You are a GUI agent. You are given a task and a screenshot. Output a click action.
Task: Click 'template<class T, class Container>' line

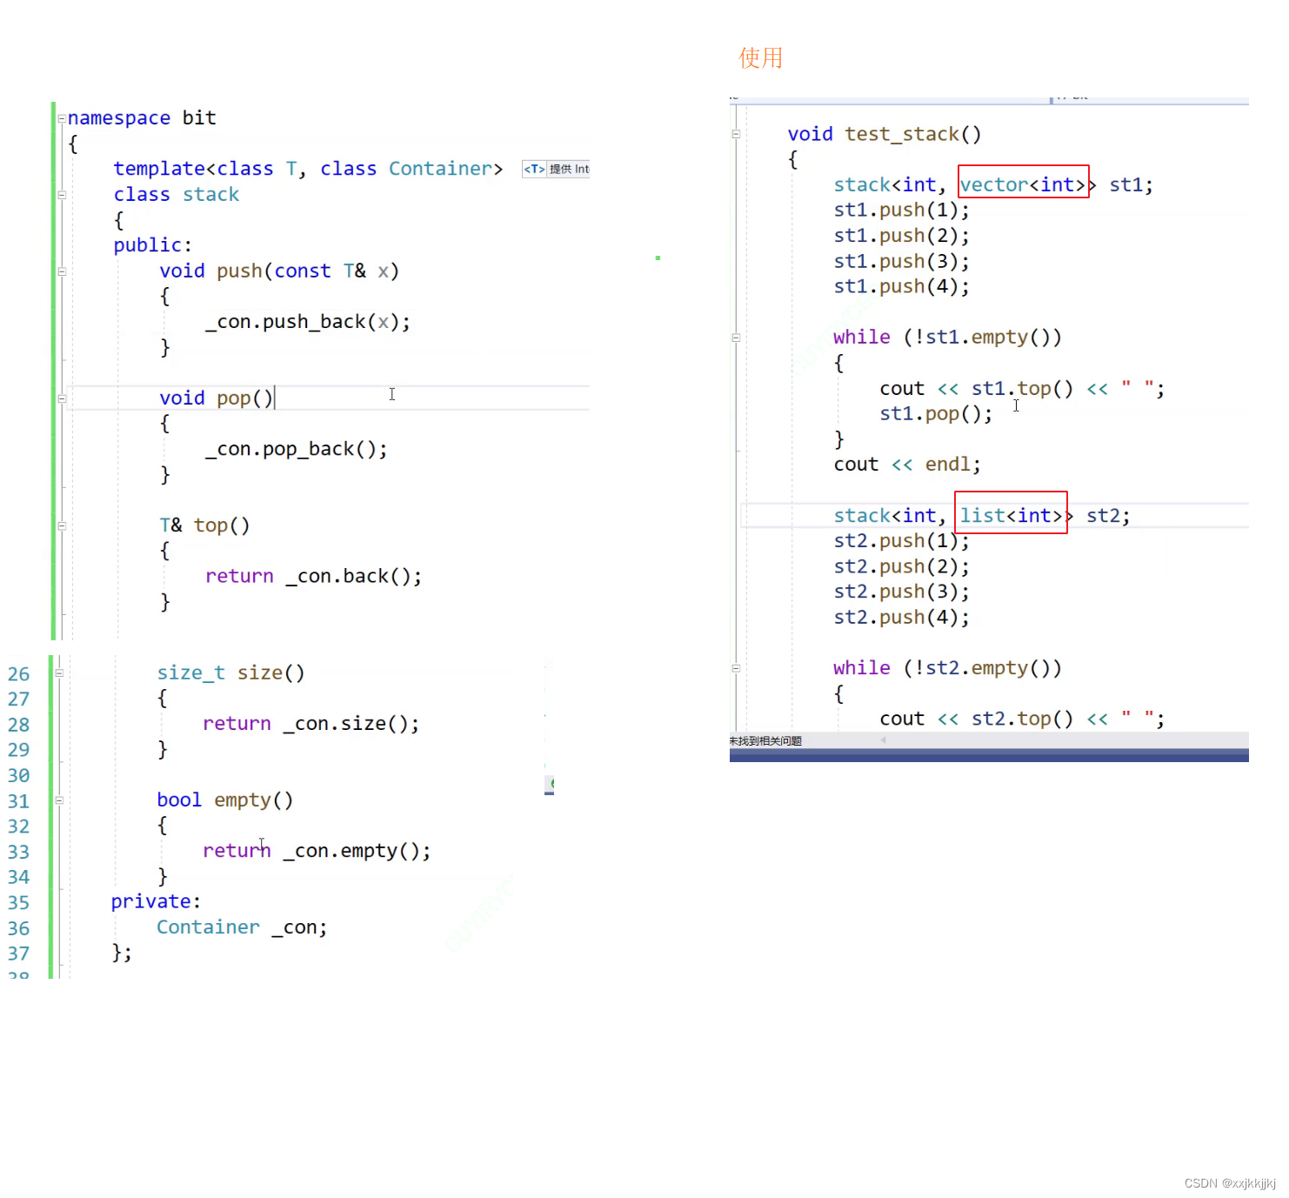(x=308, y=169)
